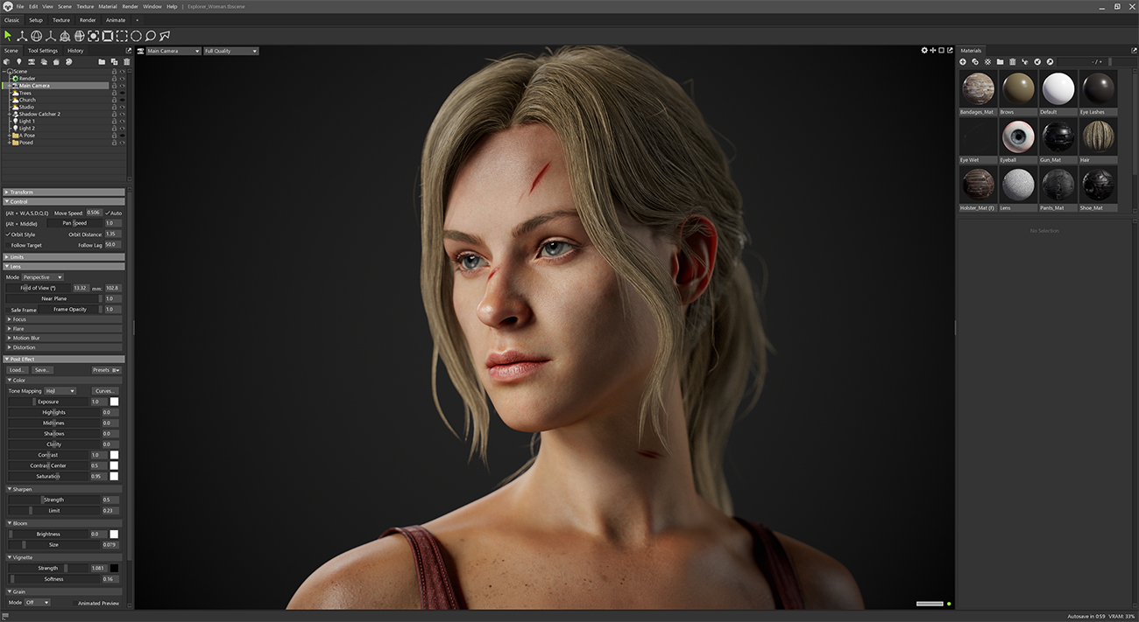This screenshot has width=1139, height=622.
Task: Add a new light to the scene
Action: pyautogui.click(x=19, y=61)
